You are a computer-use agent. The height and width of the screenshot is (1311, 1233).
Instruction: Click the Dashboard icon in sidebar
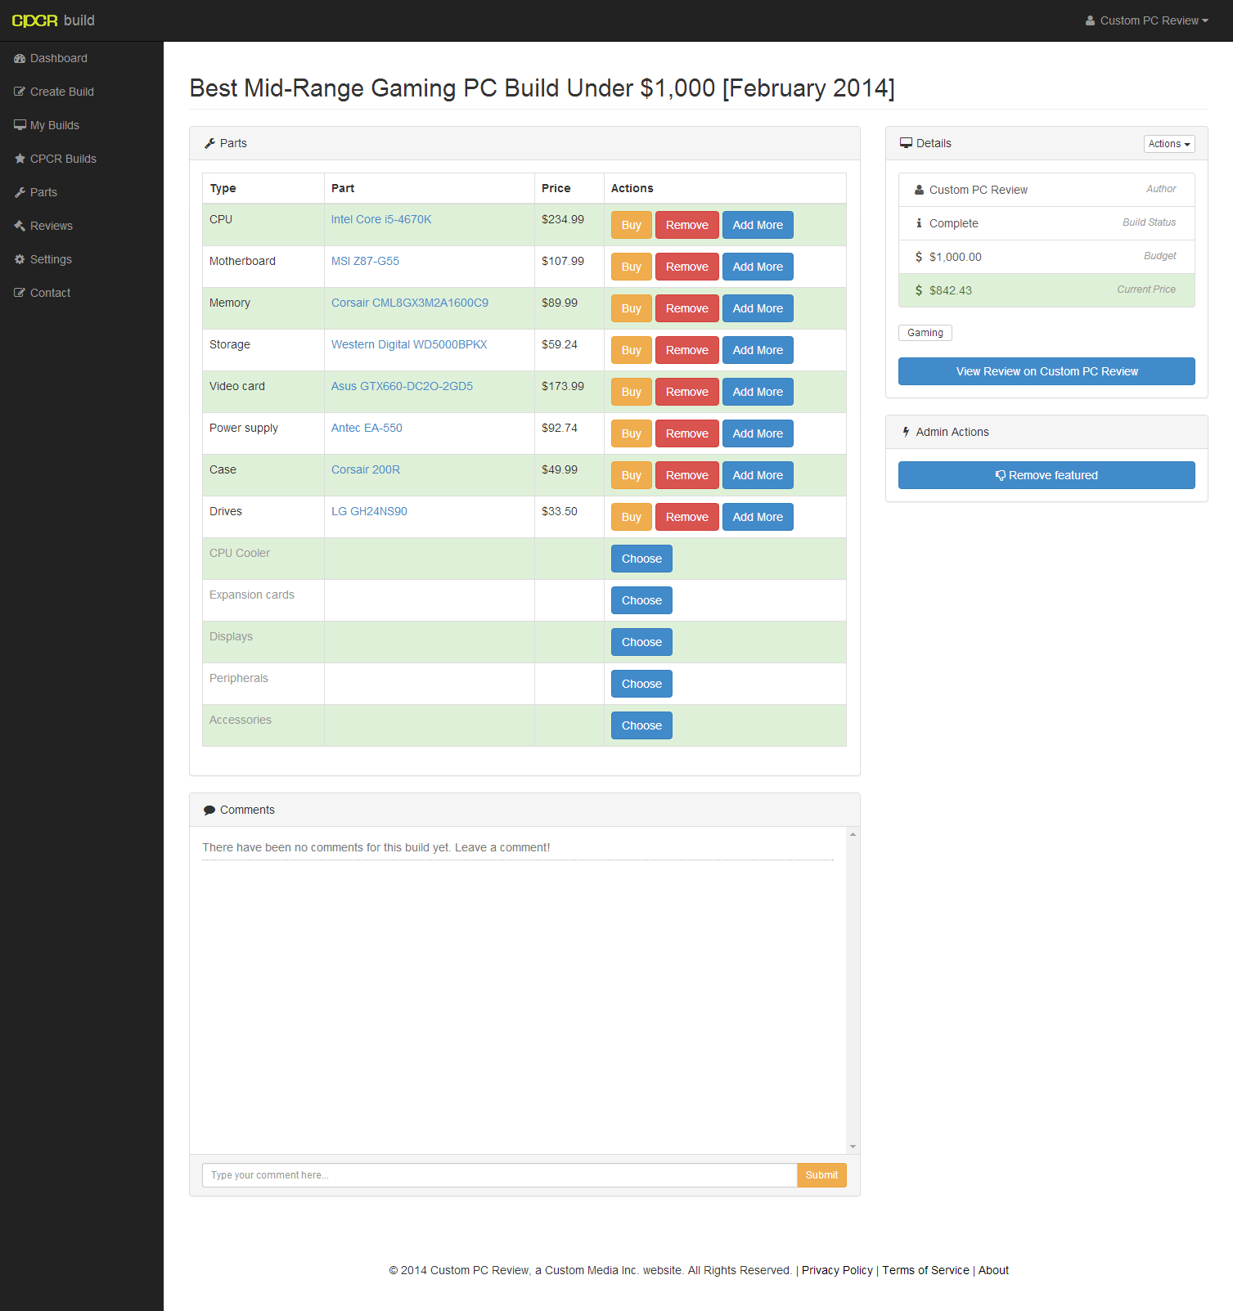(x=20, y=58)
